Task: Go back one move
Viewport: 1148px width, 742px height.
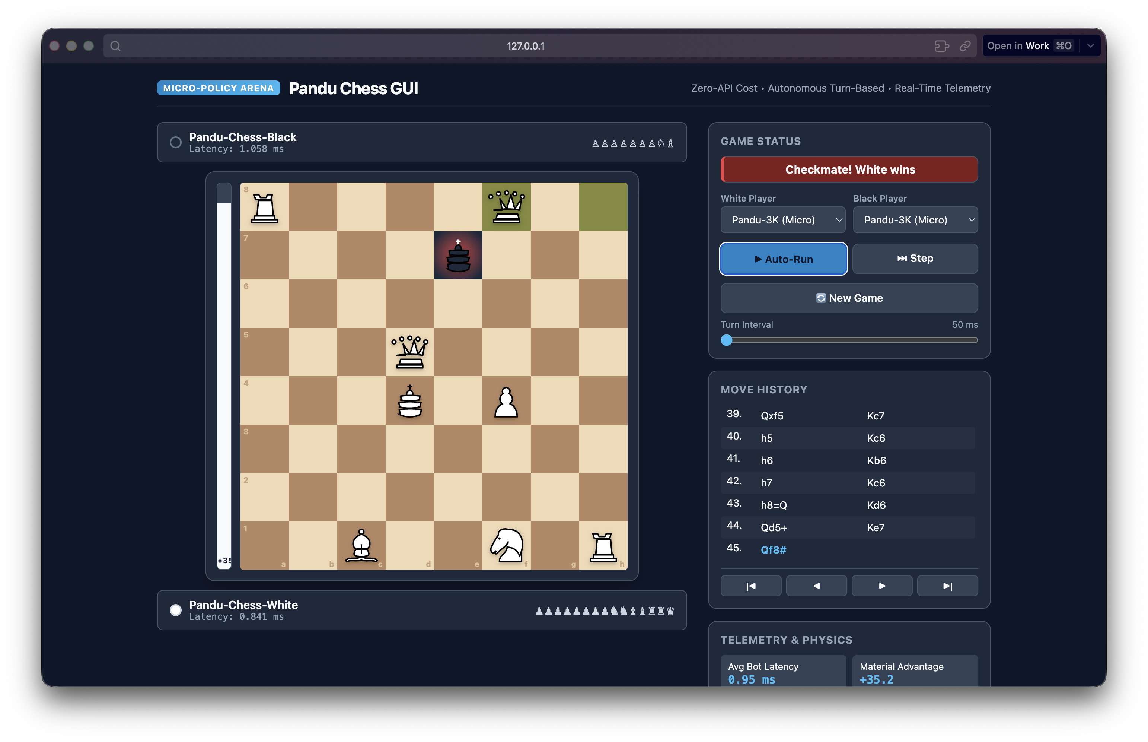Action: pos(816,586)
